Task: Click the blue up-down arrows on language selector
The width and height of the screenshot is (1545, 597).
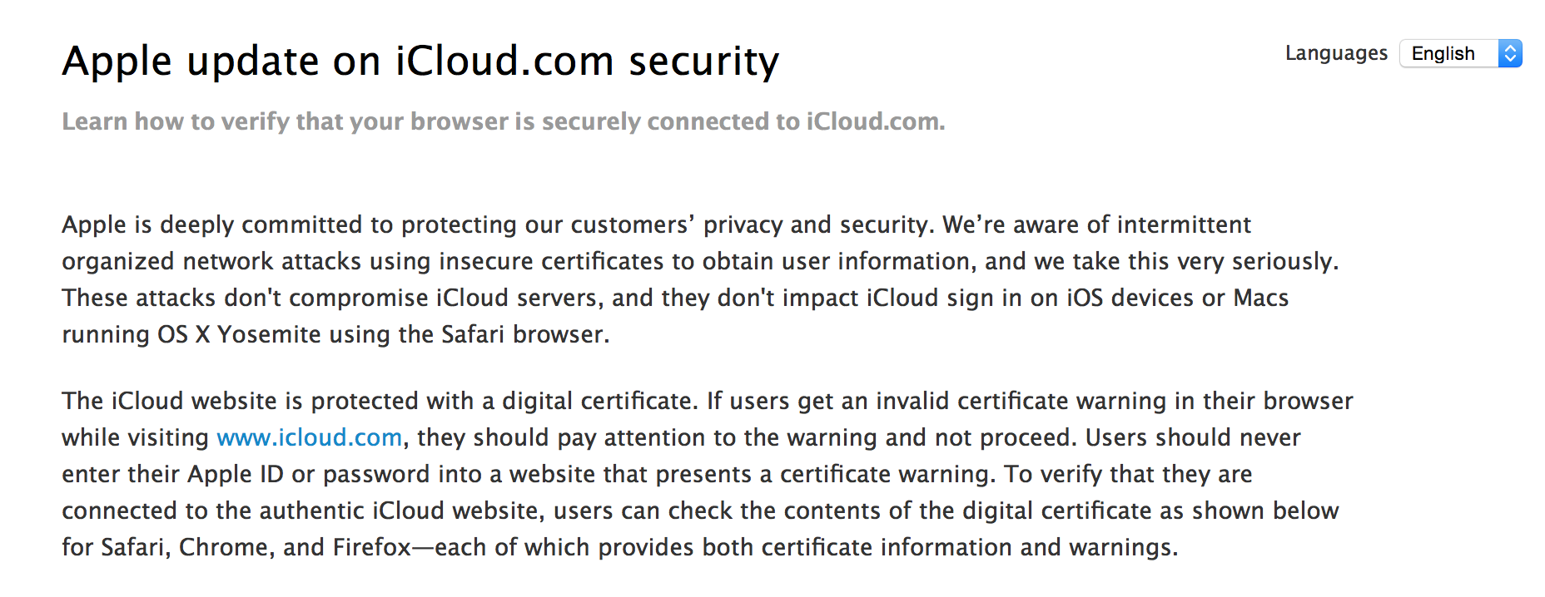Action: 1510,54
